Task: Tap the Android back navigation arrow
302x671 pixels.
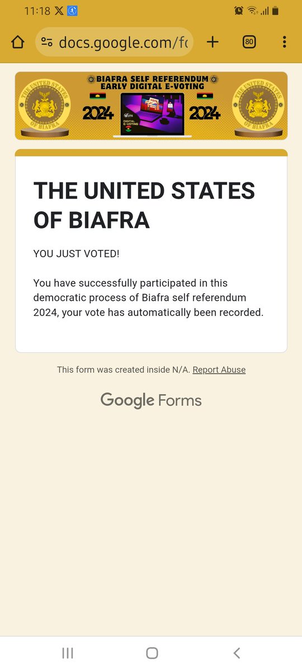Action: click(237, 653)
